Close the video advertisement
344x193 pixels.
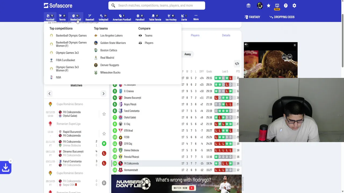tap(295, 45)
